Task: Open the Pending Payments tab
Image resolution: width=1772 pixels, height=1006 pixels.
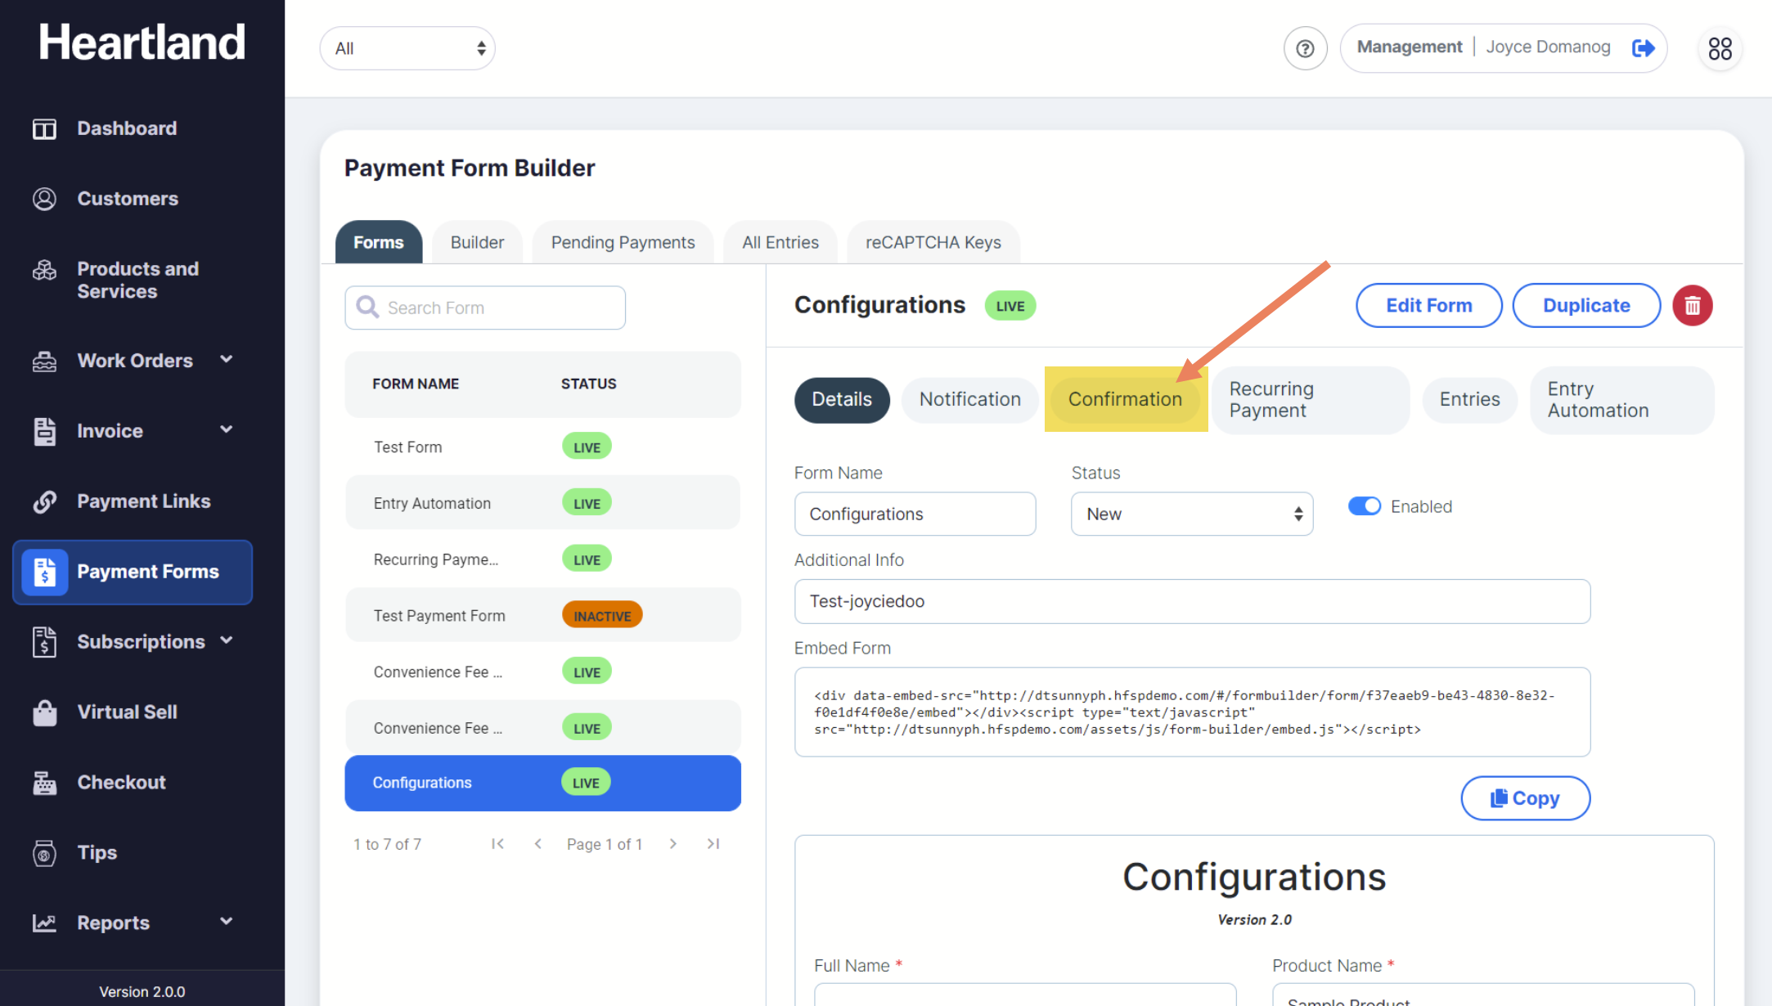Action: (623, 242)
